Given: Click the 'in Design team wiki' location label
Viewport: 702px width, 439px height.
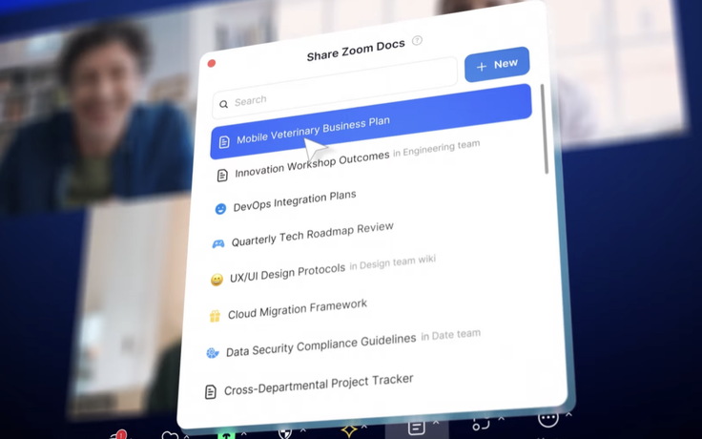Looking at the screenshot, I should pyautogui.click(x=392, y=262).
